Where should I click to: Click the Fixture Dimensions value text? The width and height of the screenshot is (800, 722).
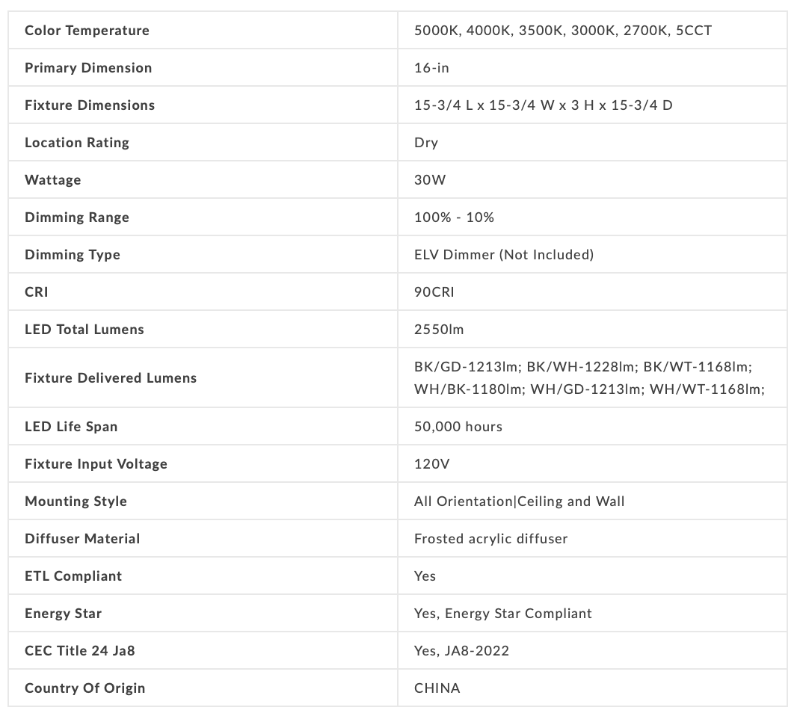[543, 105]
